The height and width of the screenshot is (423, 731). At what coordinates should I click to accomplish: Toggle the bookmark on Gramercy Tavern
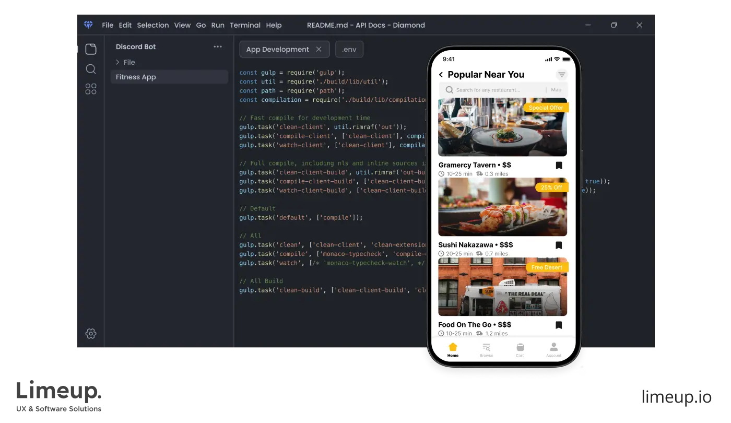click(x=559, y=165)
